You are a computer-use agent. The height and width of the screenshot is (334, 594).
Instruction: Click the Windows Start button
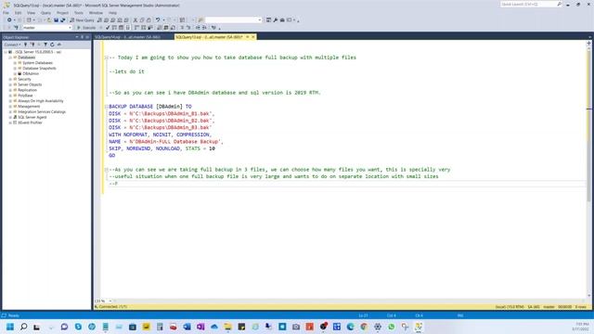[x=10, y=327]
